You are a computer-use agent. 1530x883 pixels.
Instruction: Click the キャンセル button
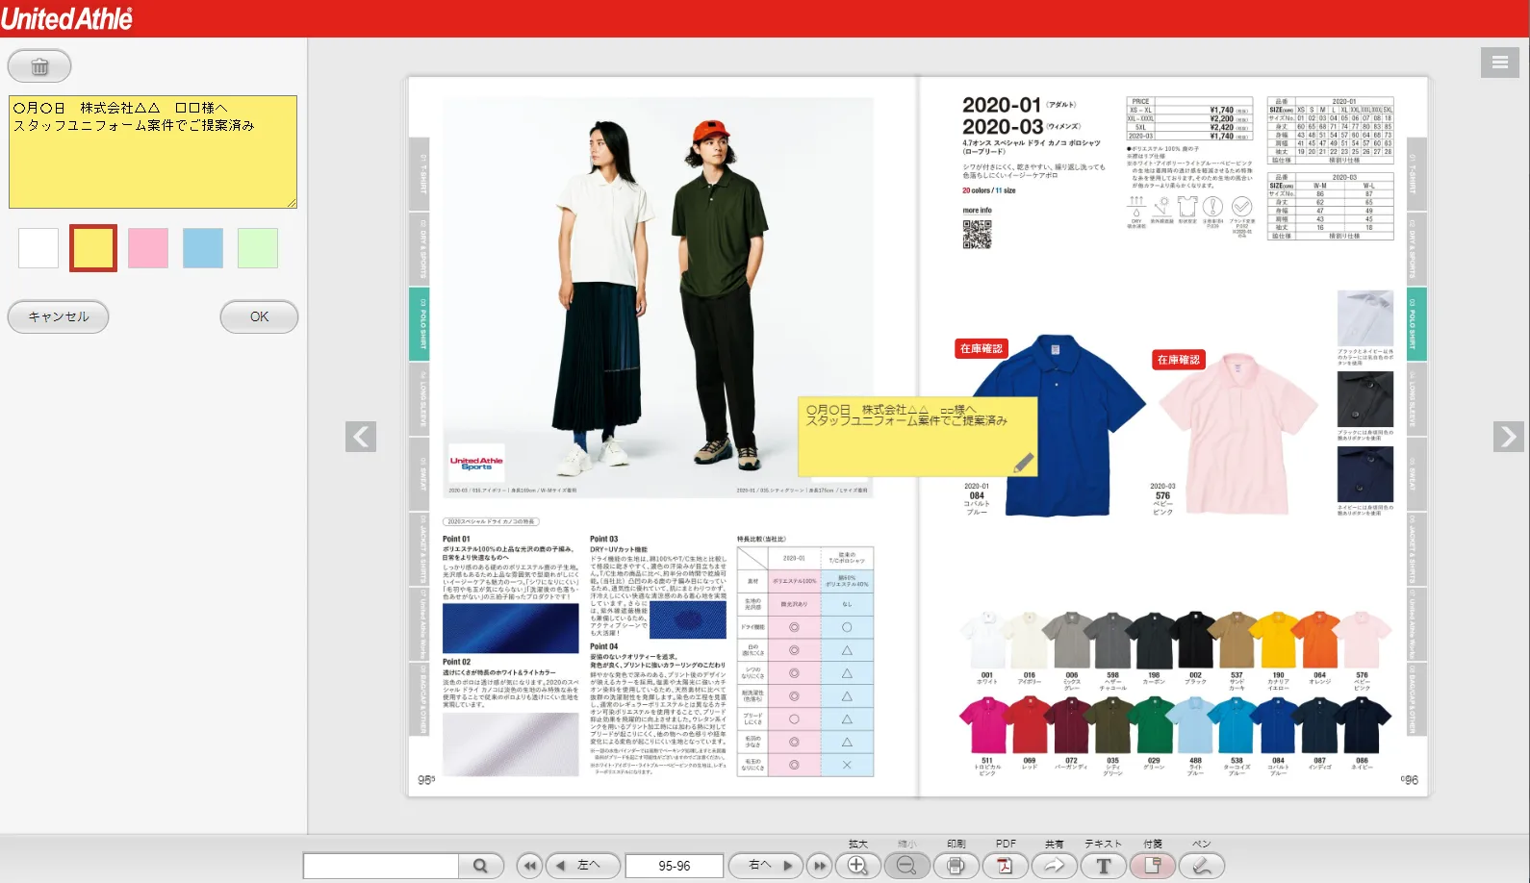[58, 316]
